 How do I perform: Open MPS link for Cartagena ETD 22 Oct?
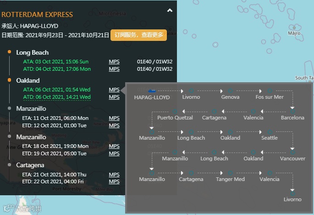click(114, 181)
